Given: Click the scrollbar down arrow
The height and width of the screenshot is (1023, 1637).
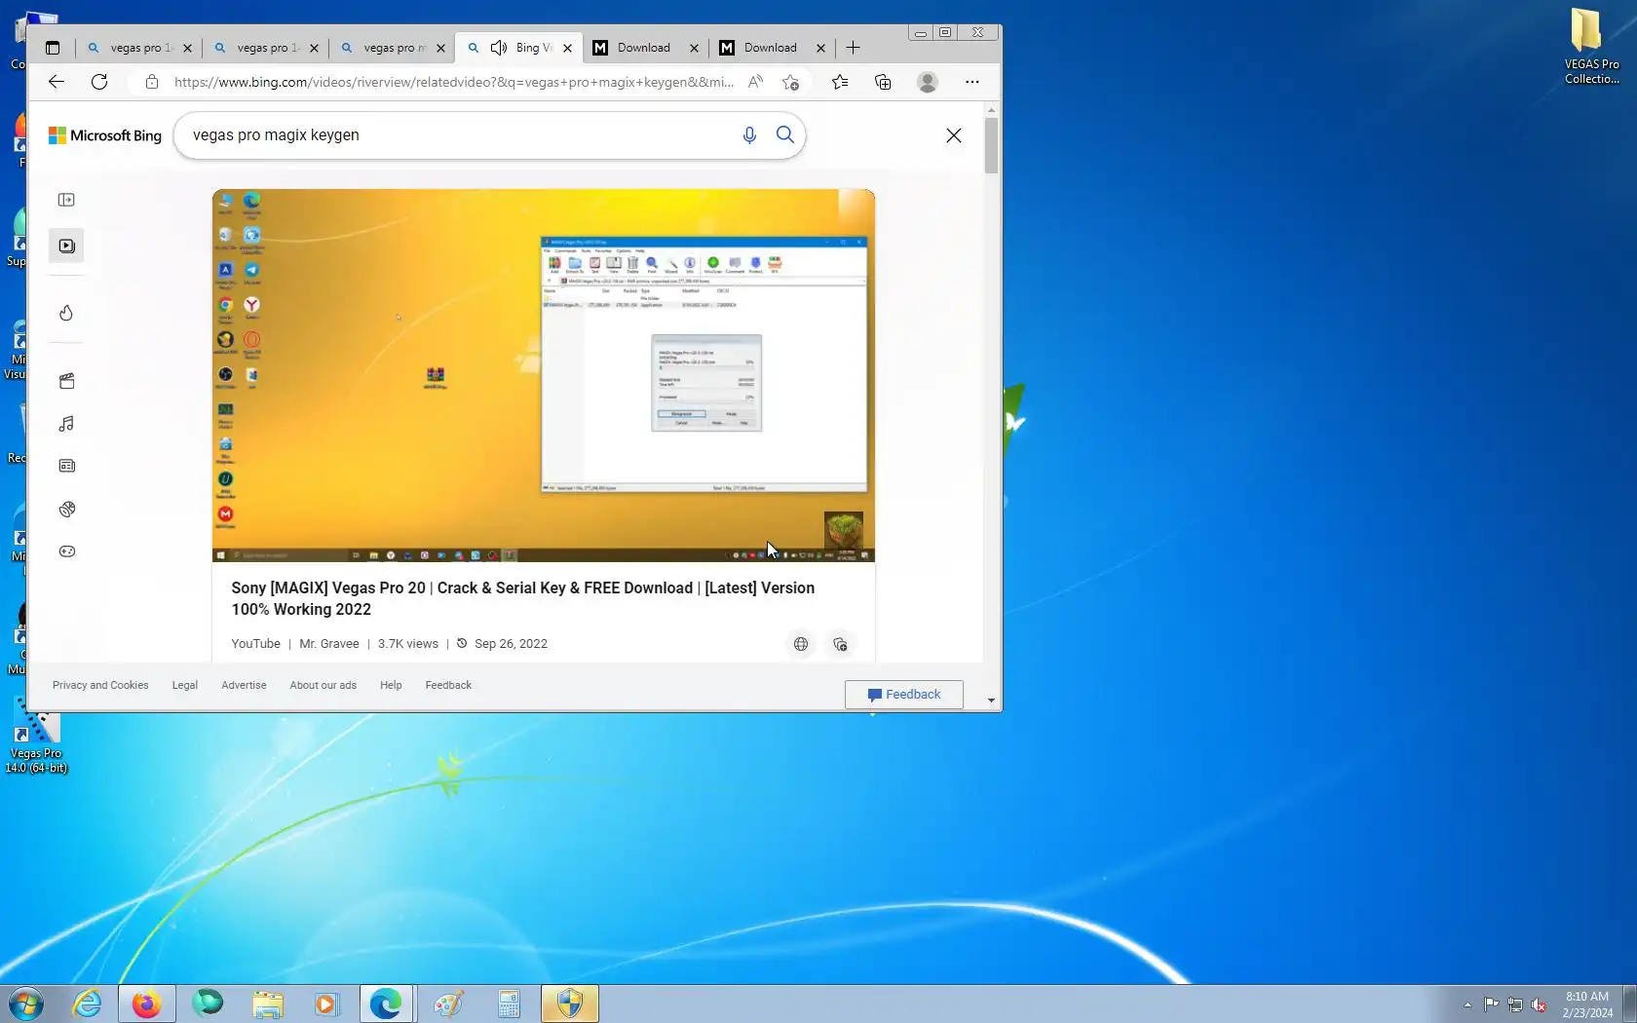Looking at the screenshot, I should (x=991, y=701).
